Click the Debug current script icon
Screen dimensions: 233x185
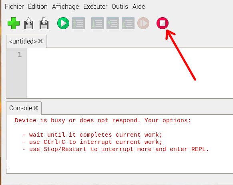click(78, 23)
